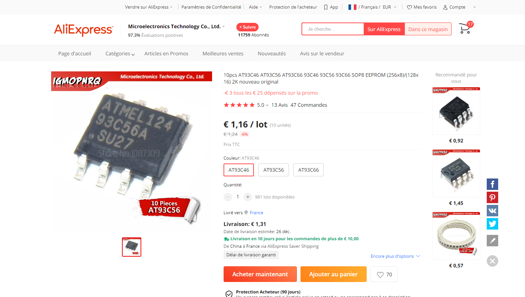Click the pencil feedback icon
525x297 pixels.
(492, 241)
